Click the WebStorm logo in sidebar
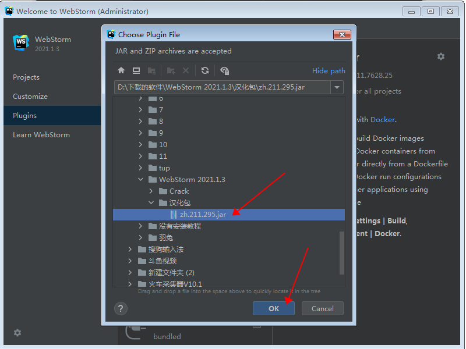 pos(21,42)
